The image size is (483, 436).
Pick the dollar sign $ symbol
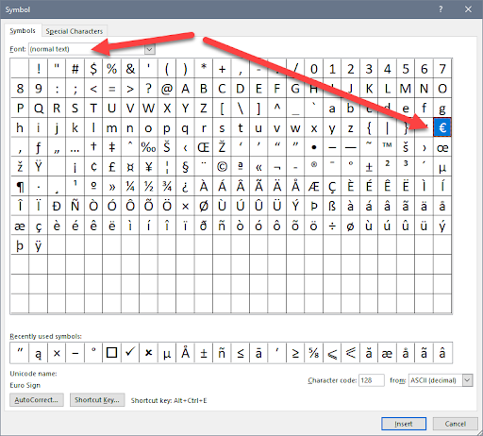coord(93,69)
